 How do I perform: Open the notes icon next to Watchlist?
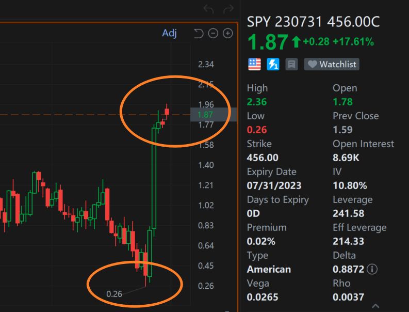(x=291, y=64)
